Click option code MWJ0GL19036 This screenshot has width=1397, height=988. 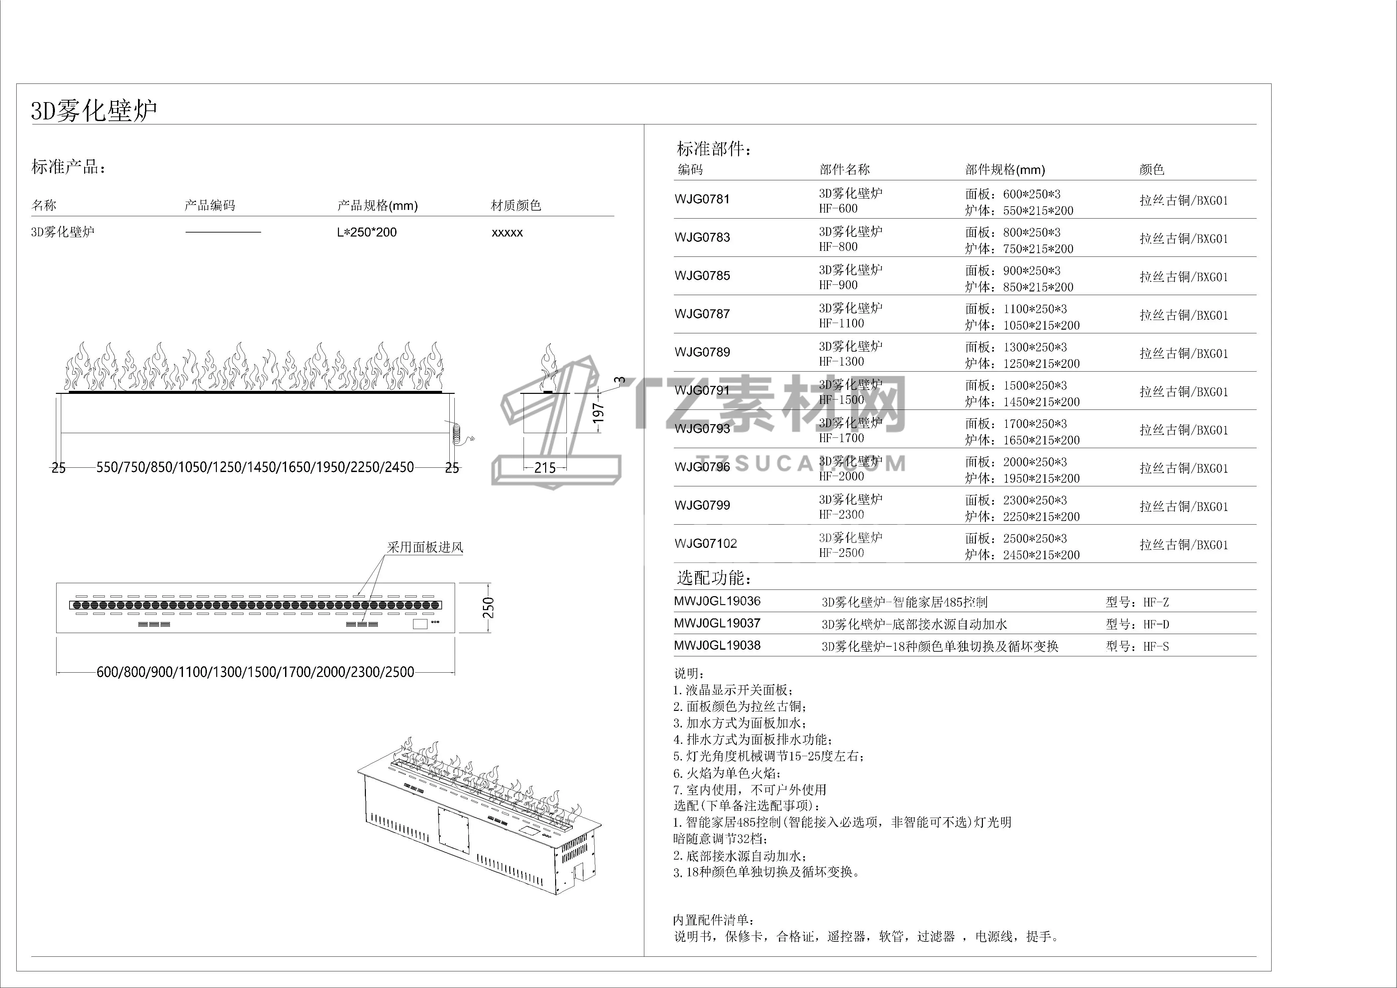pos(717,601)
